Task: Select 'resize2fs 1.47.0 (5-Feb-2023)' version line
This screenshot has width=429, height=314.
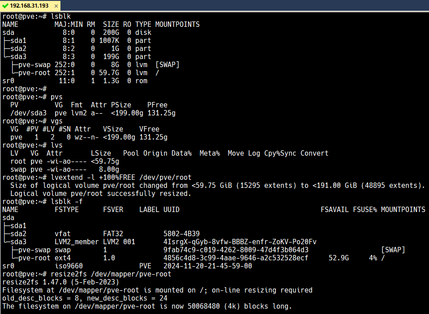Action: pos(61,282)
